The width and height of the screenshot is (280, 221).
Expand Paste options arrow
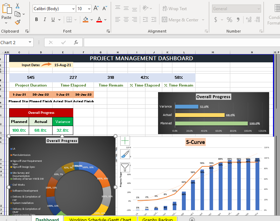coord(6,23)
